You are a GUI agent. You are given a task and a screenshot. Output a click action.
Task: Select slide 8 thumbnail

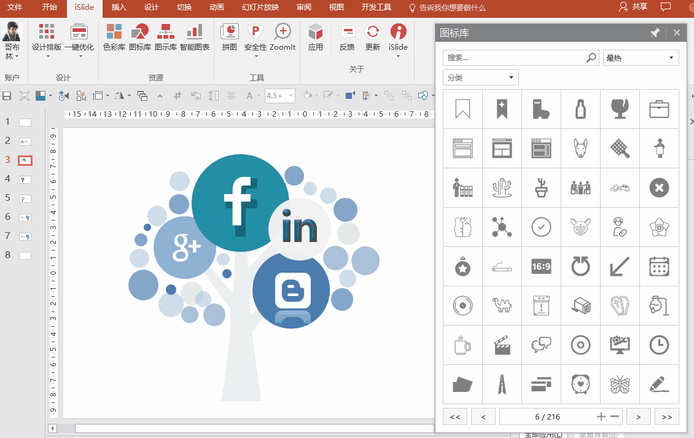pyautogui.click(x=25, y=256)
